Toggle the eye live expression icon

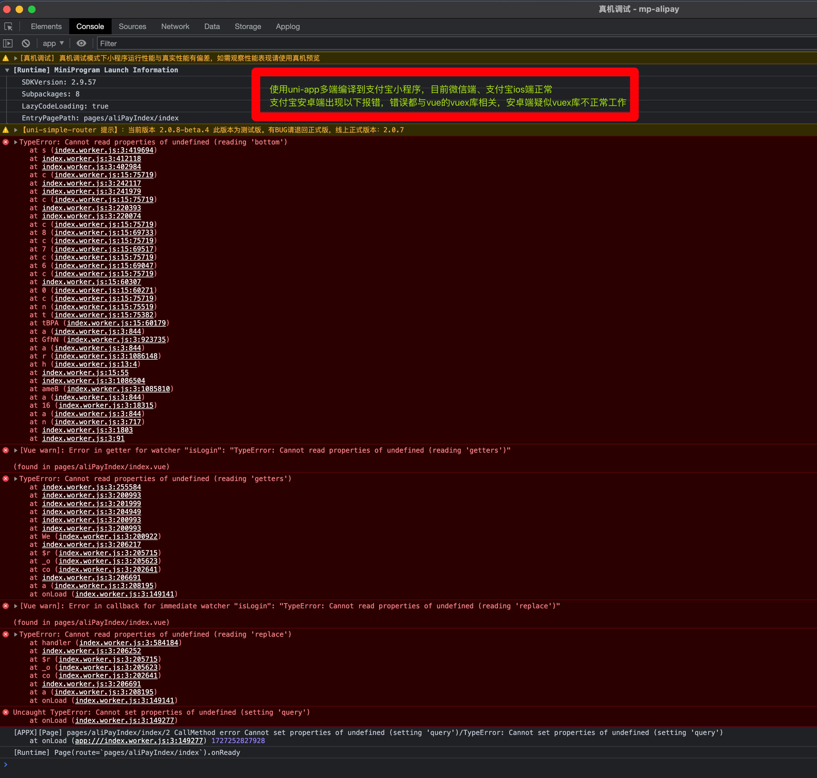tap(81, 43)
